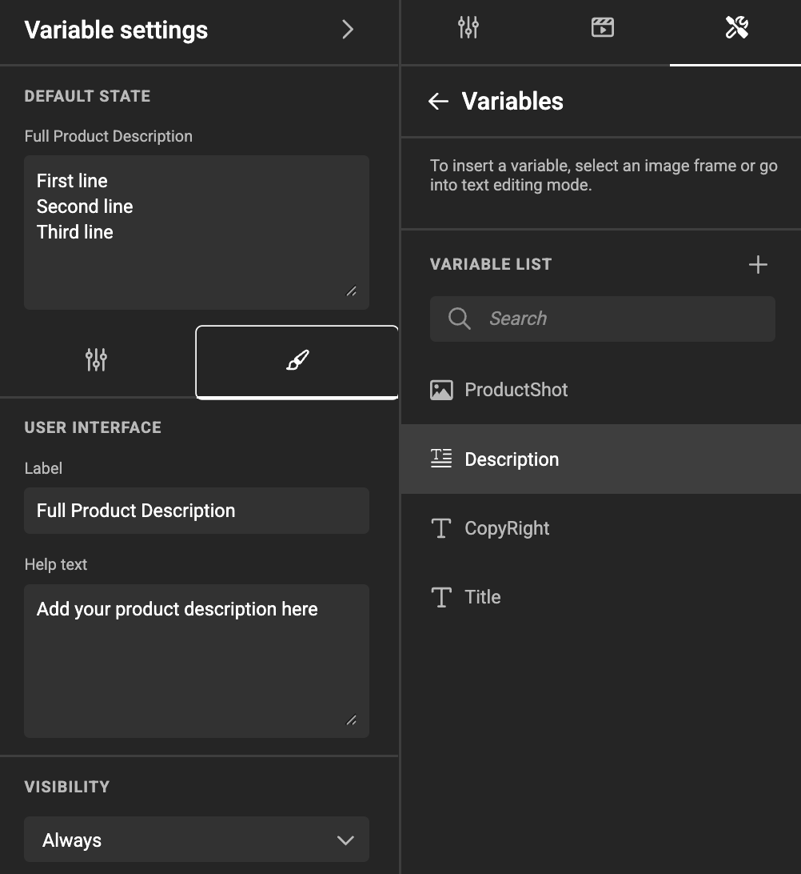Click the 'Second line' text
801x874 pixels.
click(85, 206)
